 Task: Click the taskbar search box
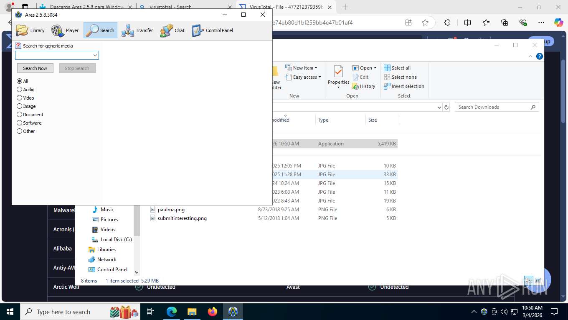coord(79,312)
